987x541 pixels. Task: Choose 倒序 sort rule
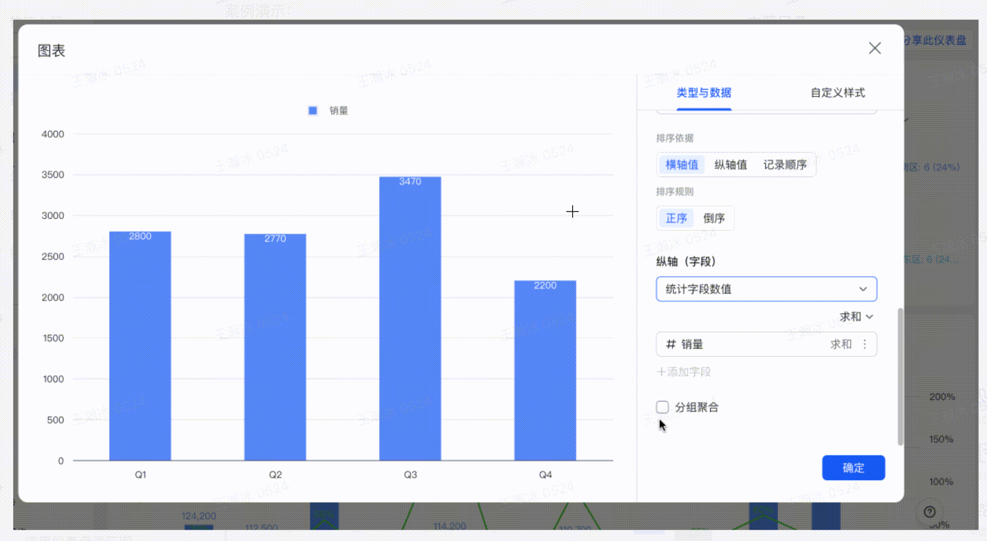[714, 218]
